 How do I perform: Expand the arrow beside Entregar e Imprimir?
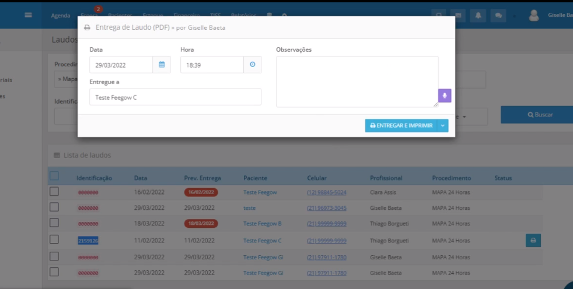[x=442, y=125]
